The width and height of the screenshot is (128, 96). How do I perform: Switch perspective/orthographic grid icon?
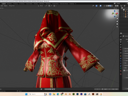(117, 27)
